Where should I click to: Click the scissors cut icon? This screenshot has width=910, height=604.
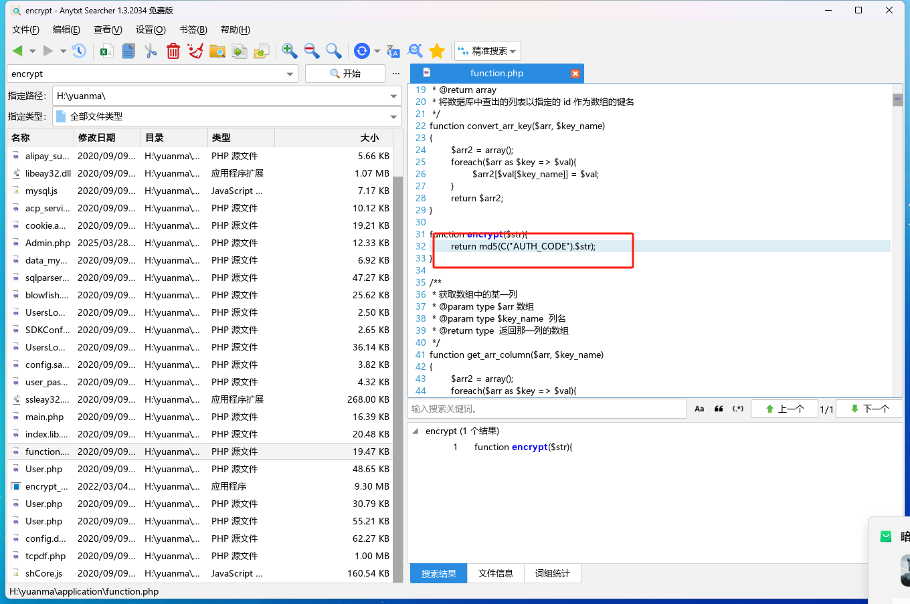[151, 51]
